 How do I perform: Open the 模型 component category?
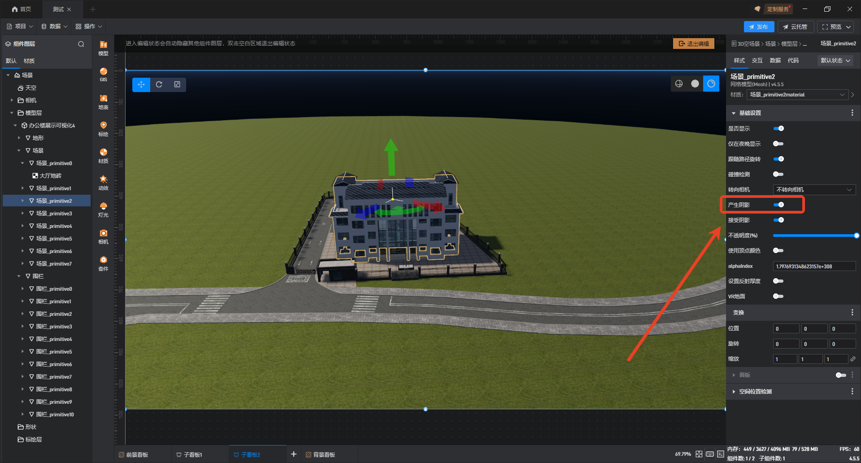[103, 48]
